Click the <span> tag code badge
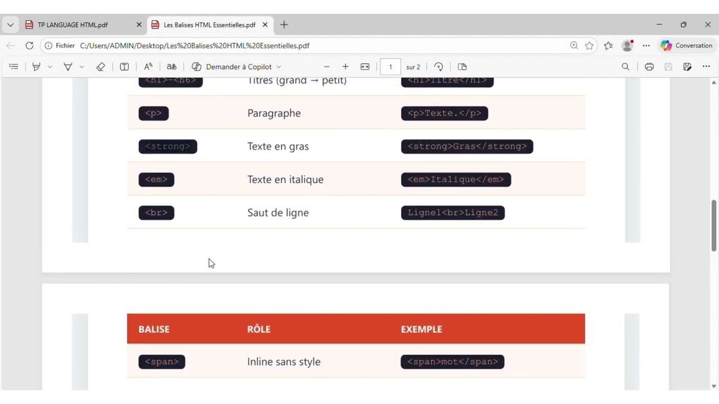The width and height of the screenshot is (719, 404). (x=162, y=361)
